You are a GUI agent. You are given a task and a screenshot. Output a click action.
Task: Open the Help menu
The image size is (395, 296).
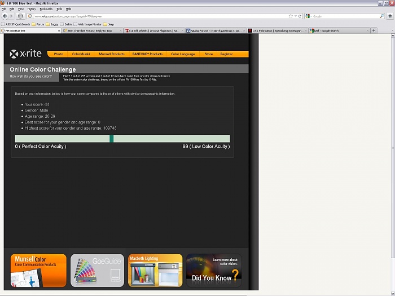pyautogui.click(x=68, y=9)
